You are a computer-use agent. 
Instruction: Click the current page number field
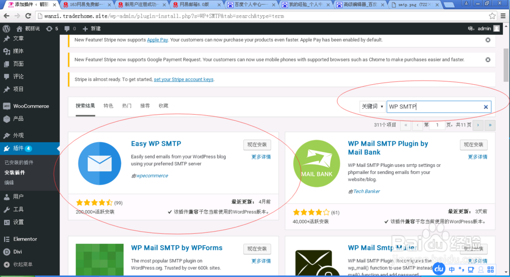[x=437, y=125]
